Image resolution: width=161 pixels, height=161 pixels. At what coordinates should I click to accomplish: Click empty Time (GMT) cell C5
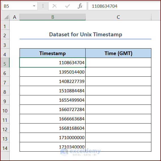[118, 62]
